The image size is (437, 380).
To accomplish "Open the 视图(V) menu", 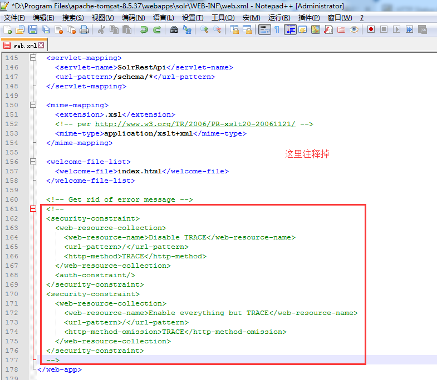I will pyautogui.click(x=103, y=18).
